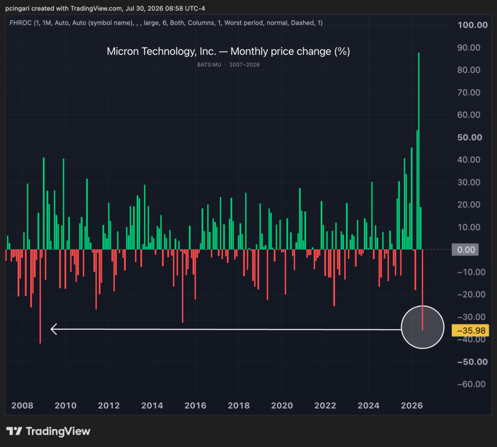Click the -50.00 y-axis value

[x=472, y=362]
